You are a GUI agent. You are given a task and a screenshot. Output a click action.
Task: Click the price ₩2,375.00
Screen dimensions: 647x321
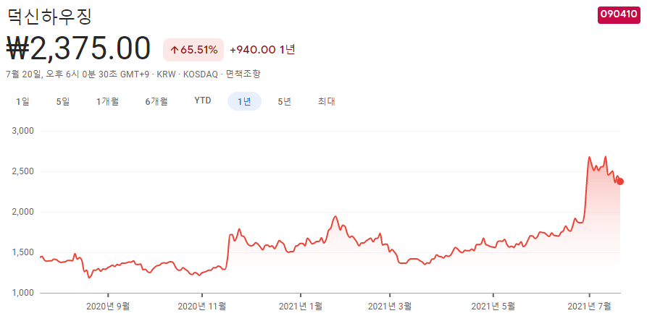78,48
